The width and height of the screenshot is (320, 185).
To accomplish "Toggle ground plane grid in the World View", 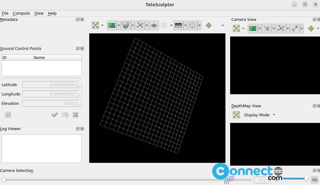I will click(x=154, y=25).
